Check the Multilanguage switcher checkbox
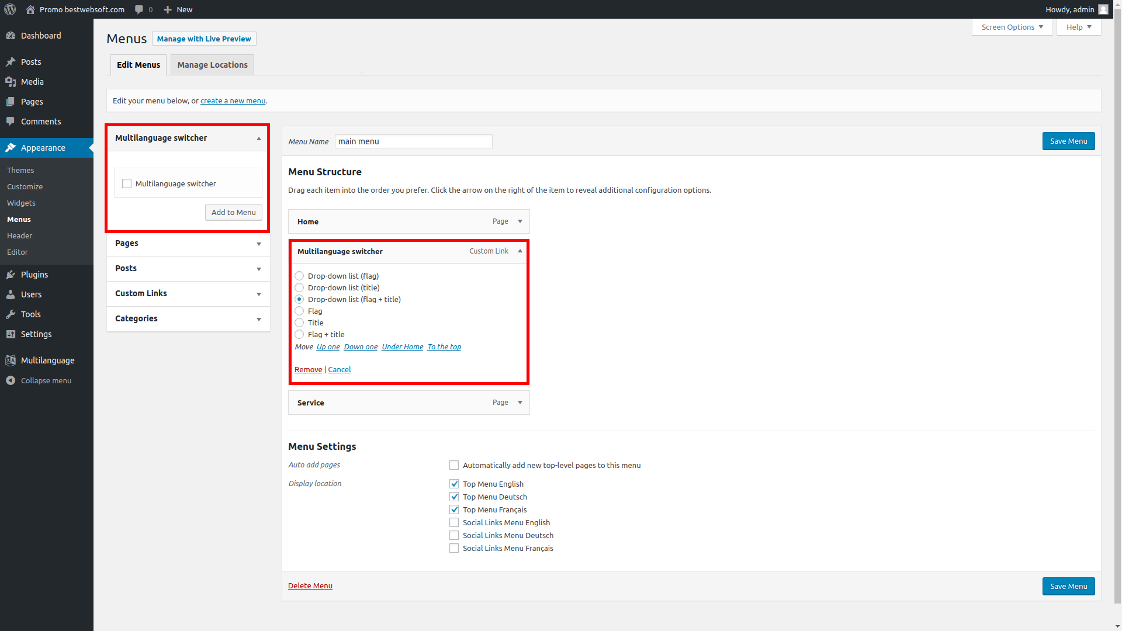The image size is (1122, 631). tap(127, 183)
